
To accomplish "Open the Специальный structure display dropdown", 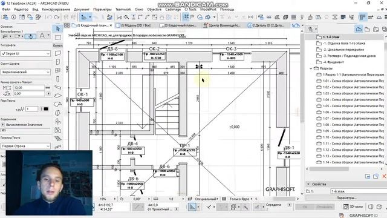I will click(206, 199).
